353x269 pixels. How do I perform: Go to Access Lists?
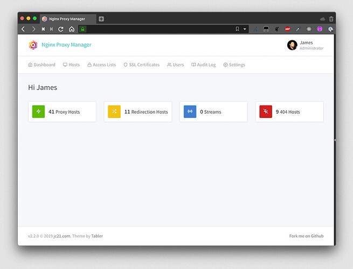coord(101,65)
